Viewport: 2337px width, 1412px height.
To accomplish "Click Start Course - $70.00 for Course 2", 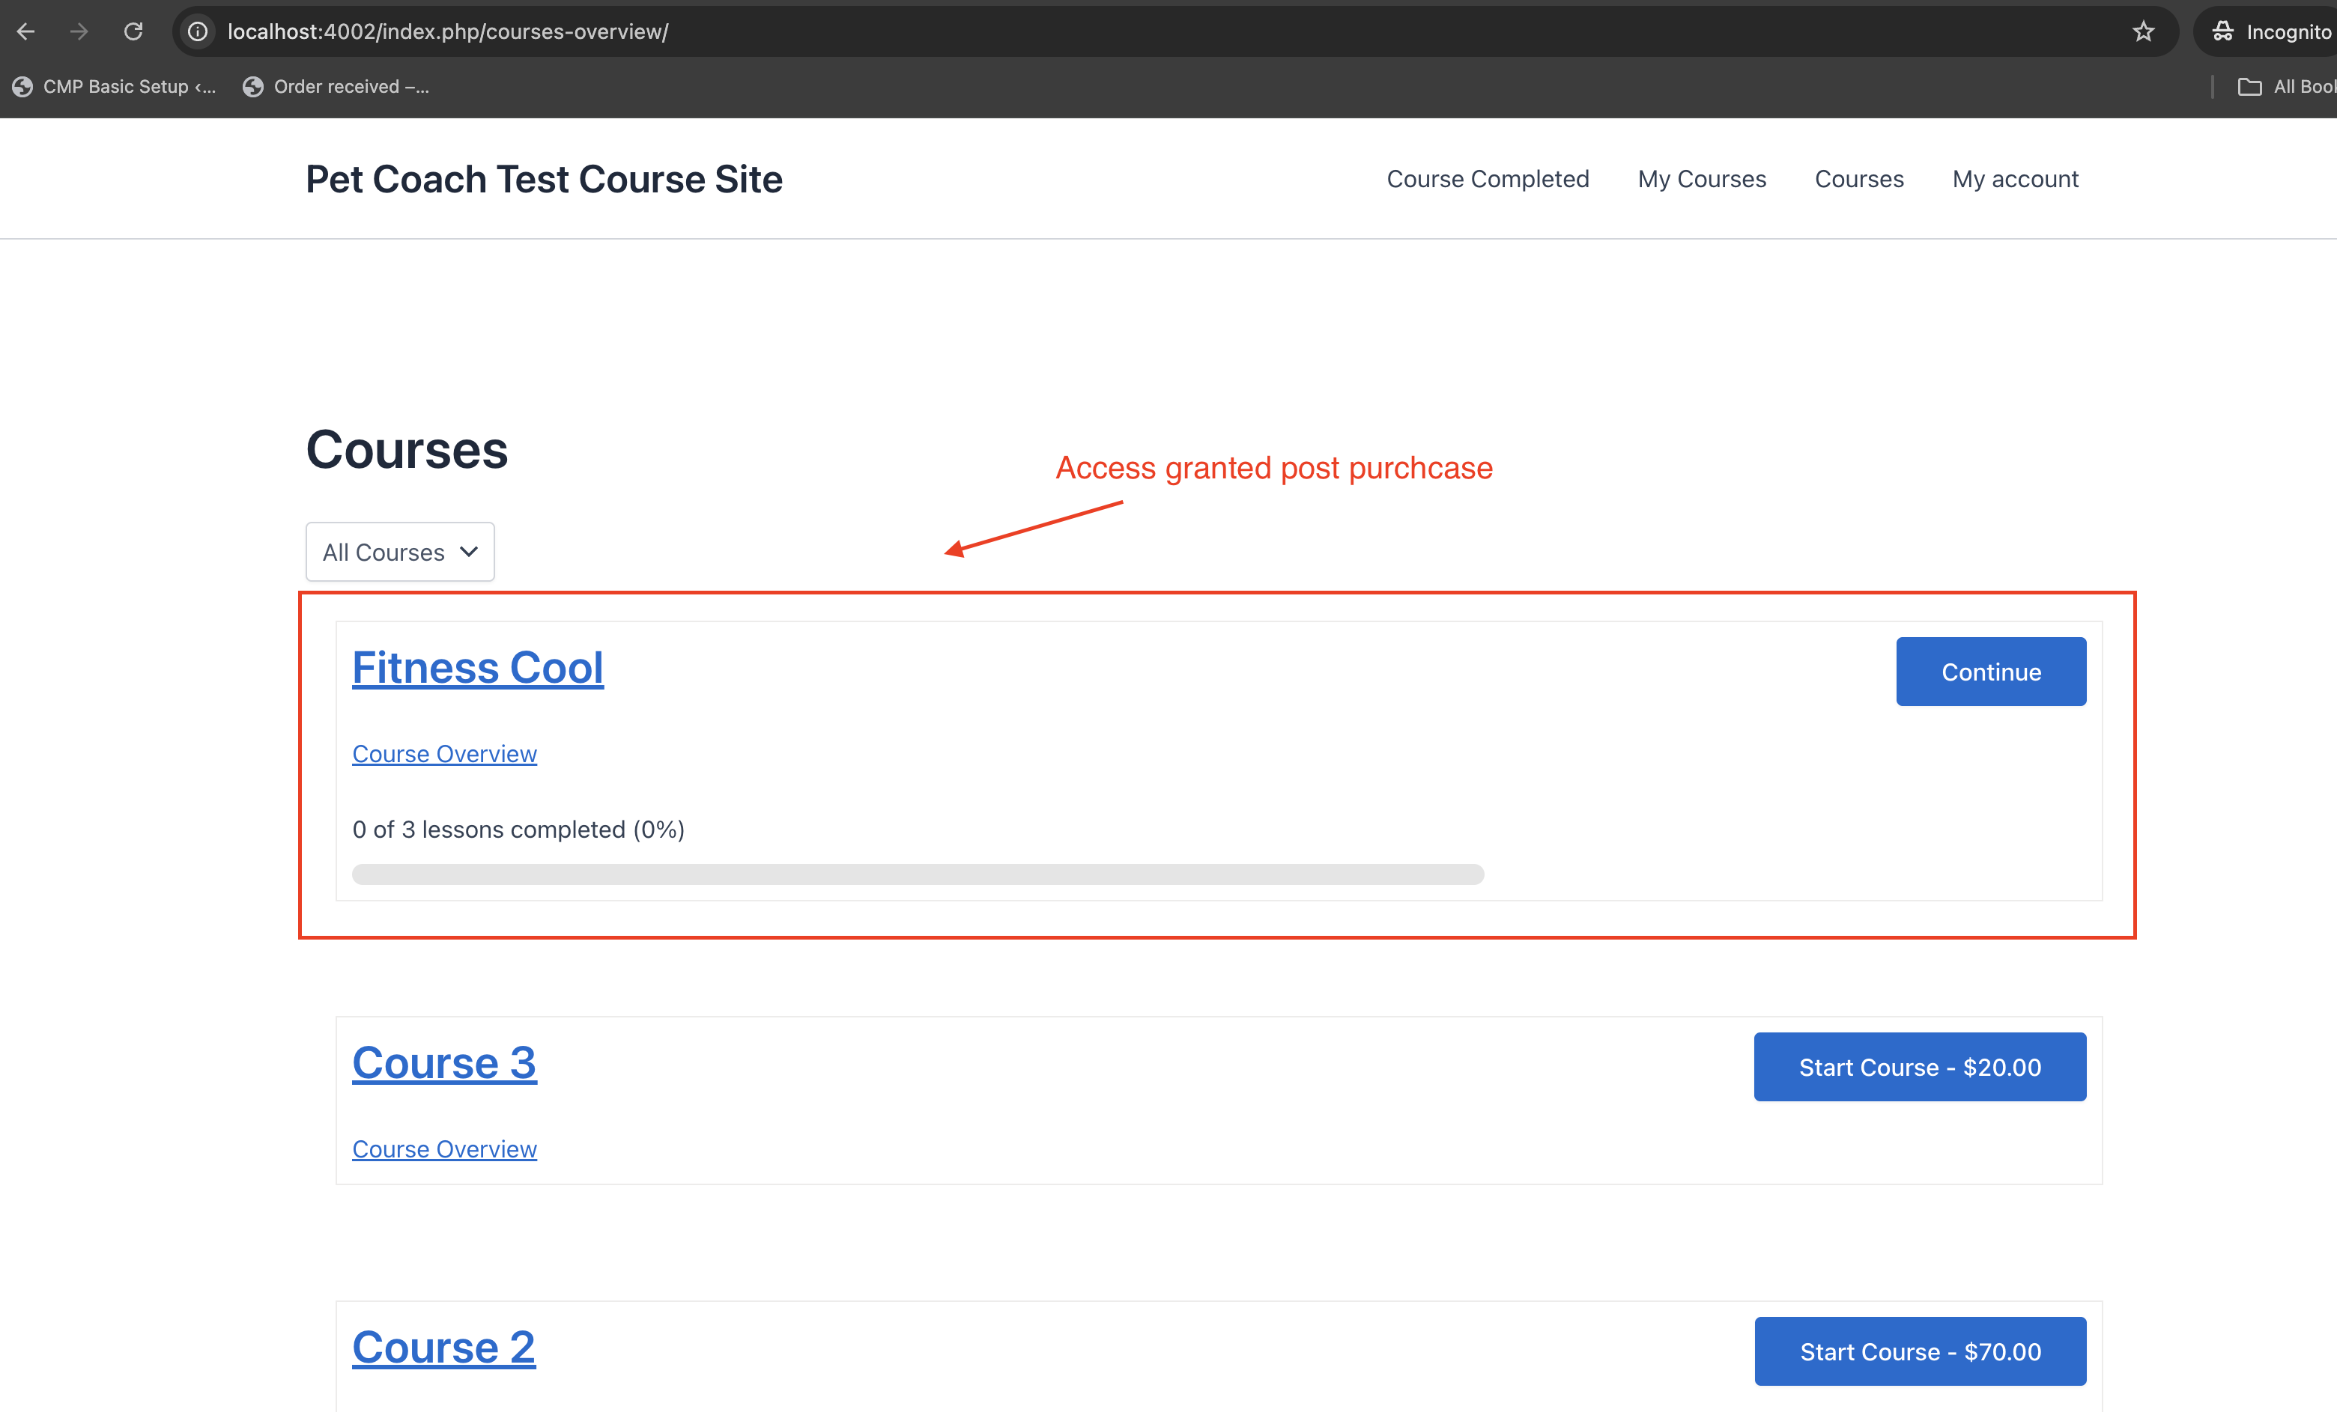I will click(1920, 1351).
